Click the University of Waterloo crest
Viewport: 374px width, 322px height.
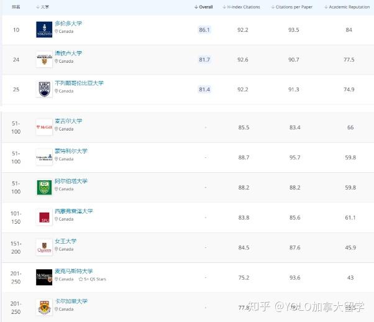point(44,60)
